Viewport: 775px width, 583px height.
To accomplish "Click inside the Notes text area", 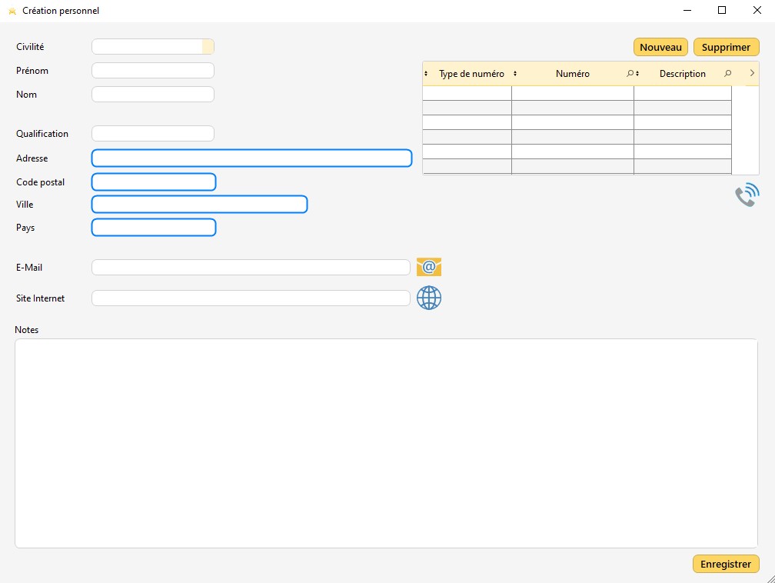I will pyautogui.click(x=386, y=443).
